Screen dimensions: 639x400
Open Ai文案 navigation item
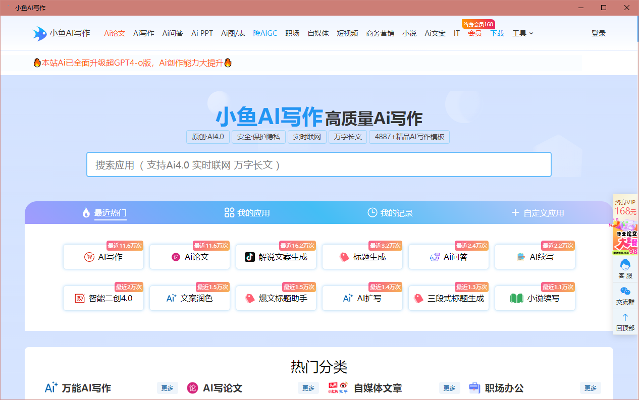[435, 33]
